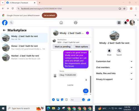Screen dimensions: 139x111
Task: Select the Messenger | Facebook tab
Action: [21, 3]
